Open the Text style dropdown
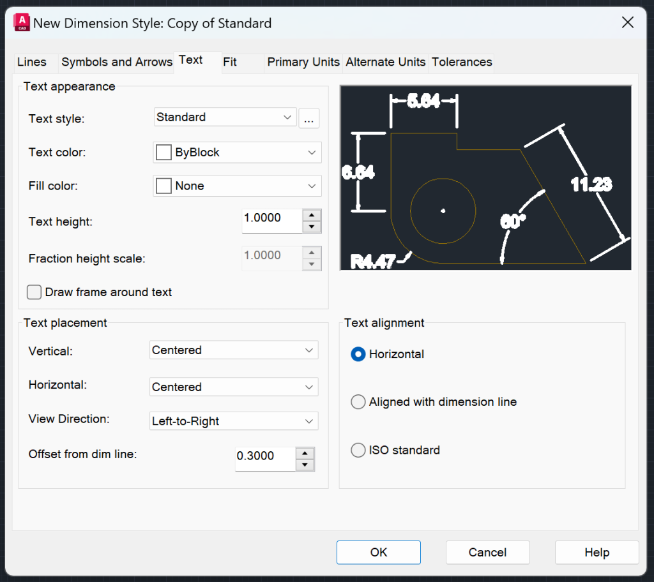This screenshot has height=582, width=654. pyautogui.click(x=286, y=117)
